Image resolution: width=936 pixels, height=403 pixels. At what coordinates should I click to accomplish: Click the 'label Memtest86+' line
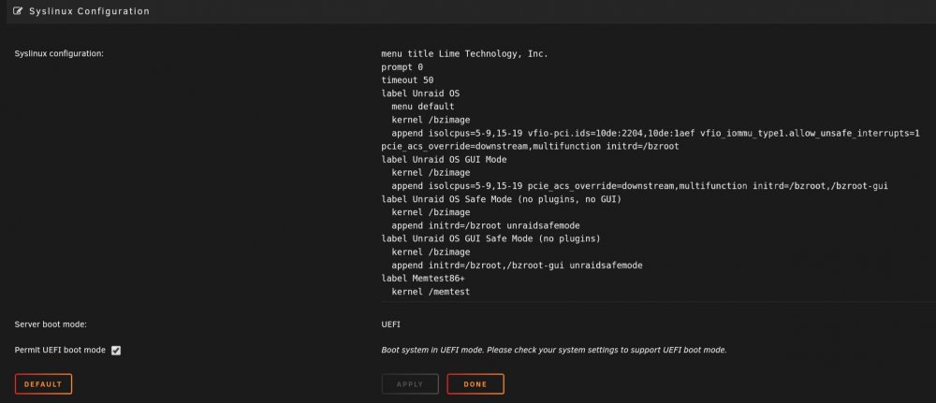(x=423, y=279)
